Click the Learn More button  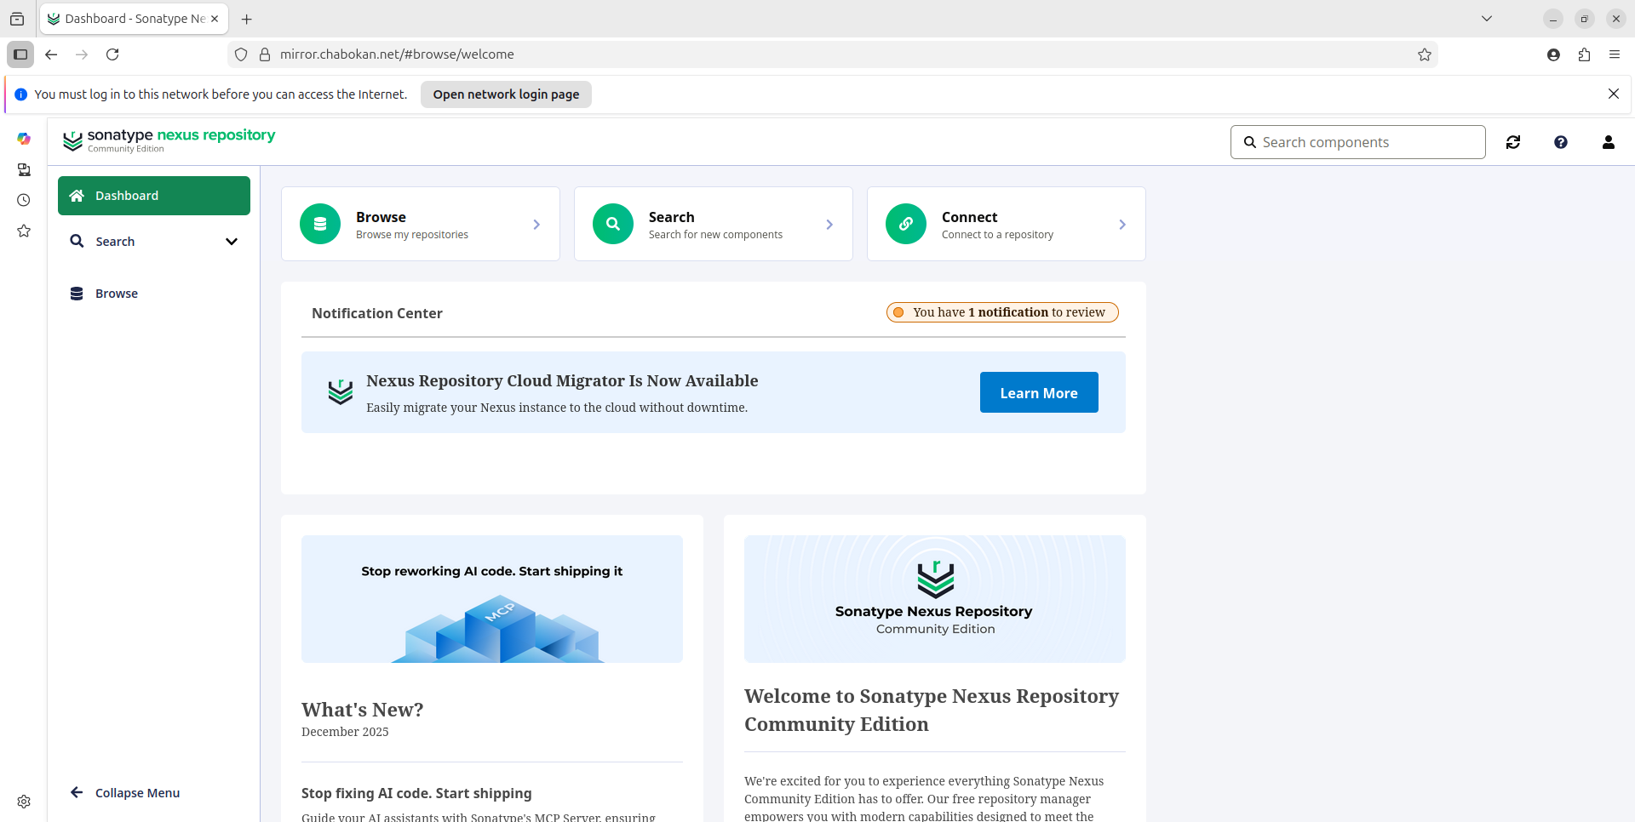[x=1038, y=392]
